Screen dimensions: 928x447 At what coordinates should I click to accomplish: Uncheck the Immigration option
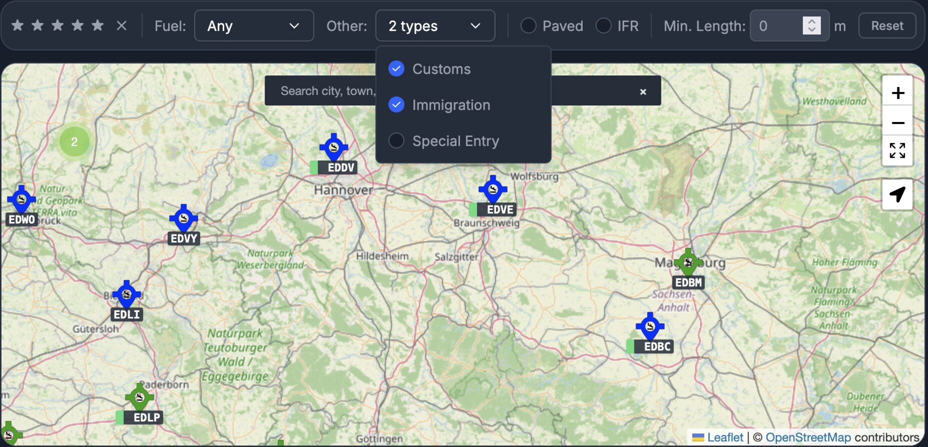click(396, 105)
